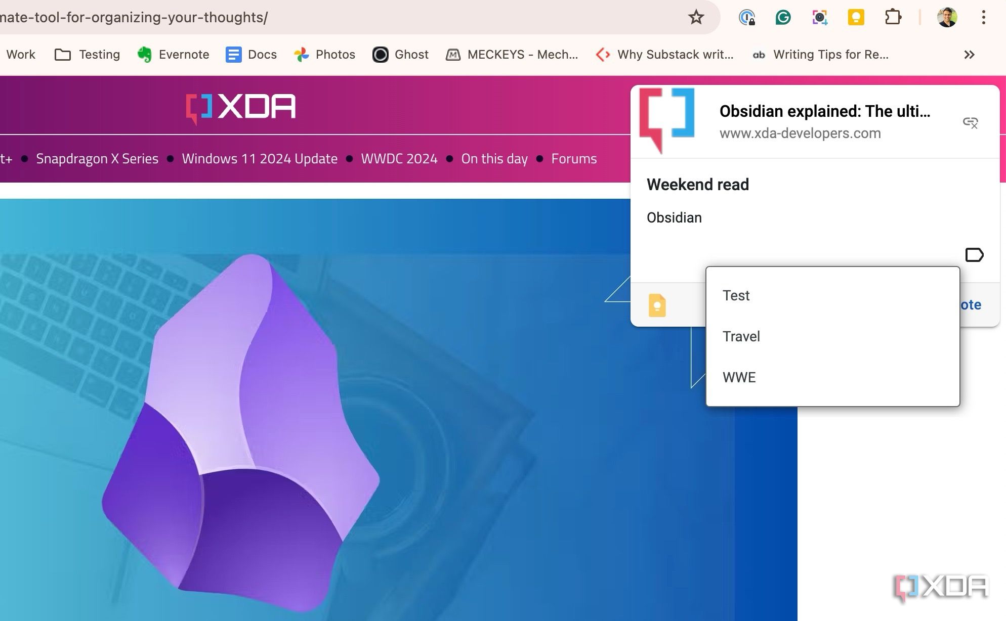The width and height of the screenshot is (1006, 621).
Task: Click the label tag icon in the note
Action: click(x=974, y=255)
